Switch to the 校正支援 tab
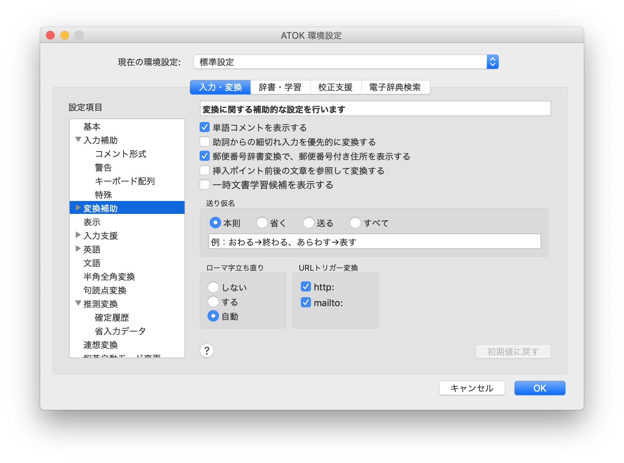Screen dimensions: 624x463 tap(336, 87)
